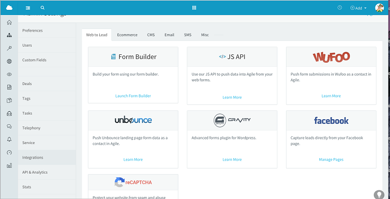The height and width of the screenshot is (199, 390).
Task: Click the Unbounce logo
Action: 133,120
